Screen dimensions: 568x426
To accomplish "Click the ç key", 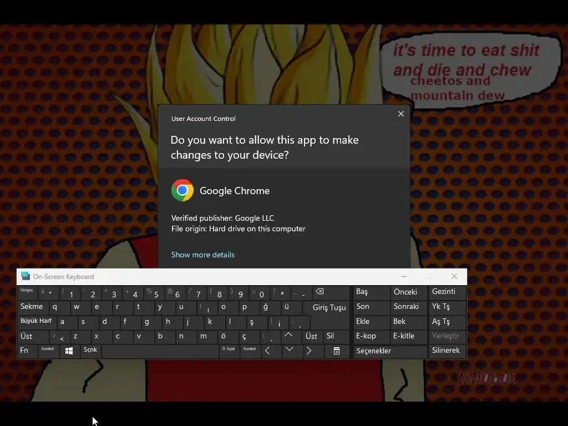I will click(249, 336).
